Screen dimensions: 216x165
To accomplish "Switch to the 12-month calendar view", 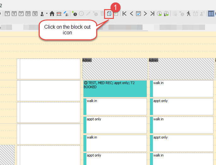I will coord(35,14).
